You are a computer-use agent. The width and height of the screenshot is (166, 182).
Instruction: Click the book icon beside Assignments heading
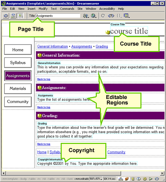coord(40,88)
